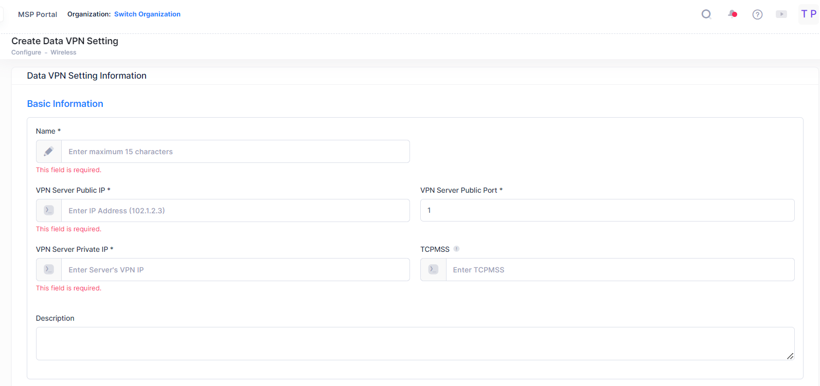Click into the Enter TCPMSS field

pos(619,270)
